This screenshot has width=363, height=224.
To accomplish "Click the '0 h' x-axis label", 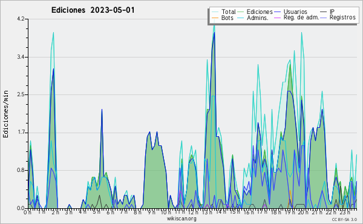I will click(28, 212).
